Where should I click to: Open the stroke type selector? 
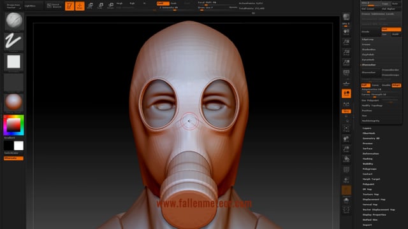(14, 41)
